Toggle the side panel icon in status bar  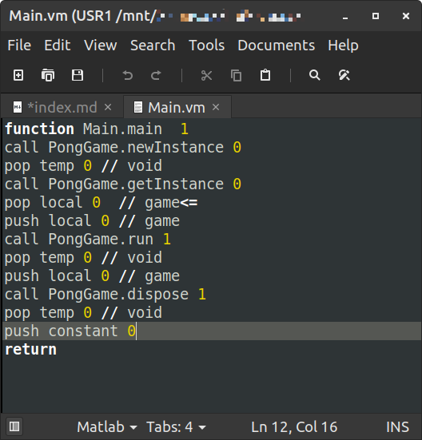[14, 426]
